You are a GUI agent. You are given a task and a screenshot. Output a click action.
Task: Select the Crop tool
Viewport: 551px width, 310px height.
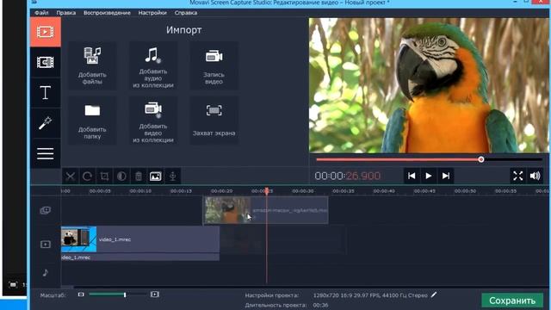pyautogui.click(x=104, y=176)
